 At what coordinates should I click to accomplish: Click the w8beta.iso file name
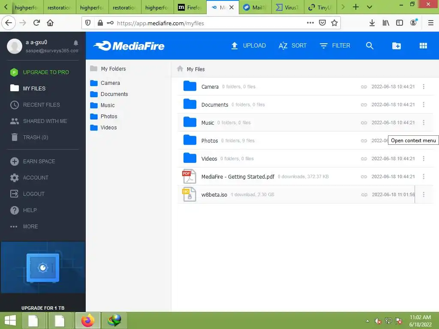pyautogui.click(x=214, y=195)
